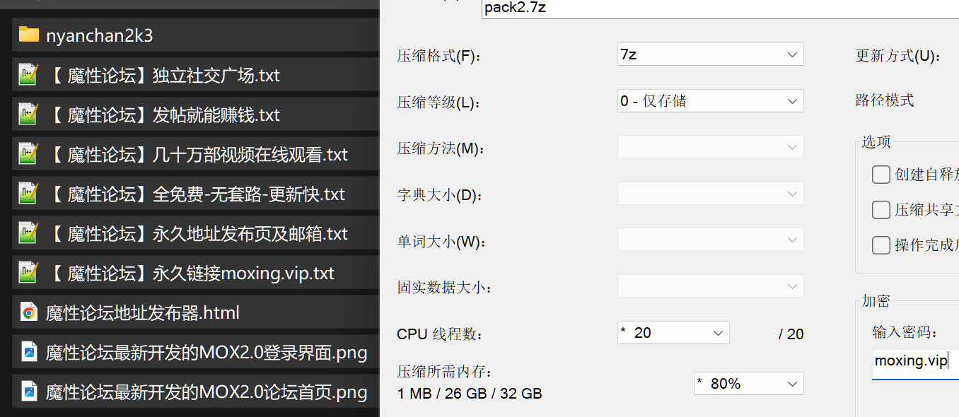This screenshot has width=959, height=417.
Task: Click the MOX2.0论坛首页.png image icon
Action: point(29,392)
